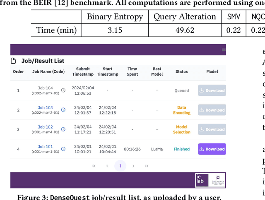The image size is (265, 200).
Task: Click the code c002-msm7-01
Action: [46, 93]
